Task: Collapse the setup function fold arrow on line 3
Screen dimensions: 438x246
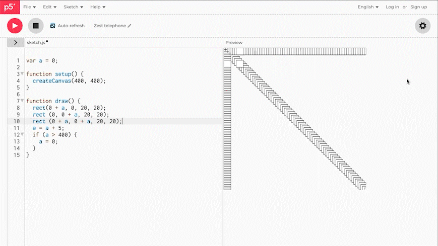Action: [22, 74]
